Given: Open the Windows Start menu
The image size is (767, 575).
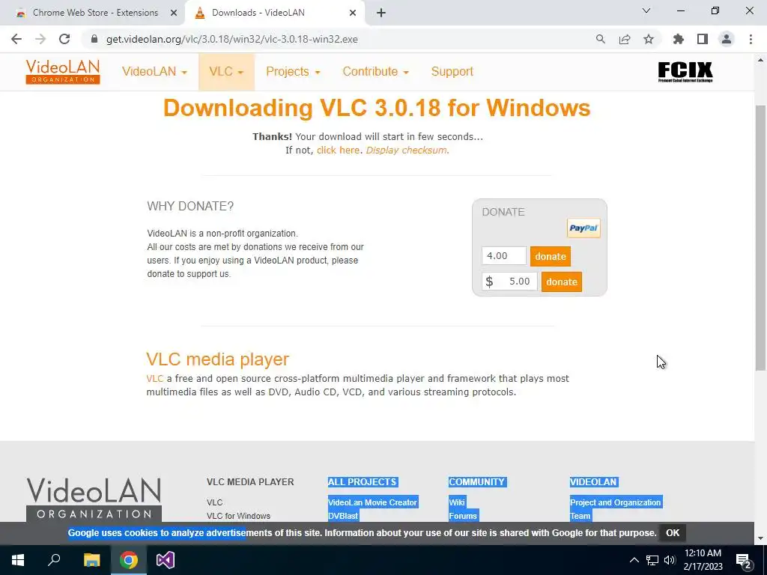Looking at the screenshot, I should click(18, 560).
